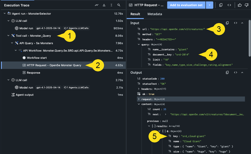251x154 pixels.
Task: Switch to the Metadata tab
Action: click(155, 14)
